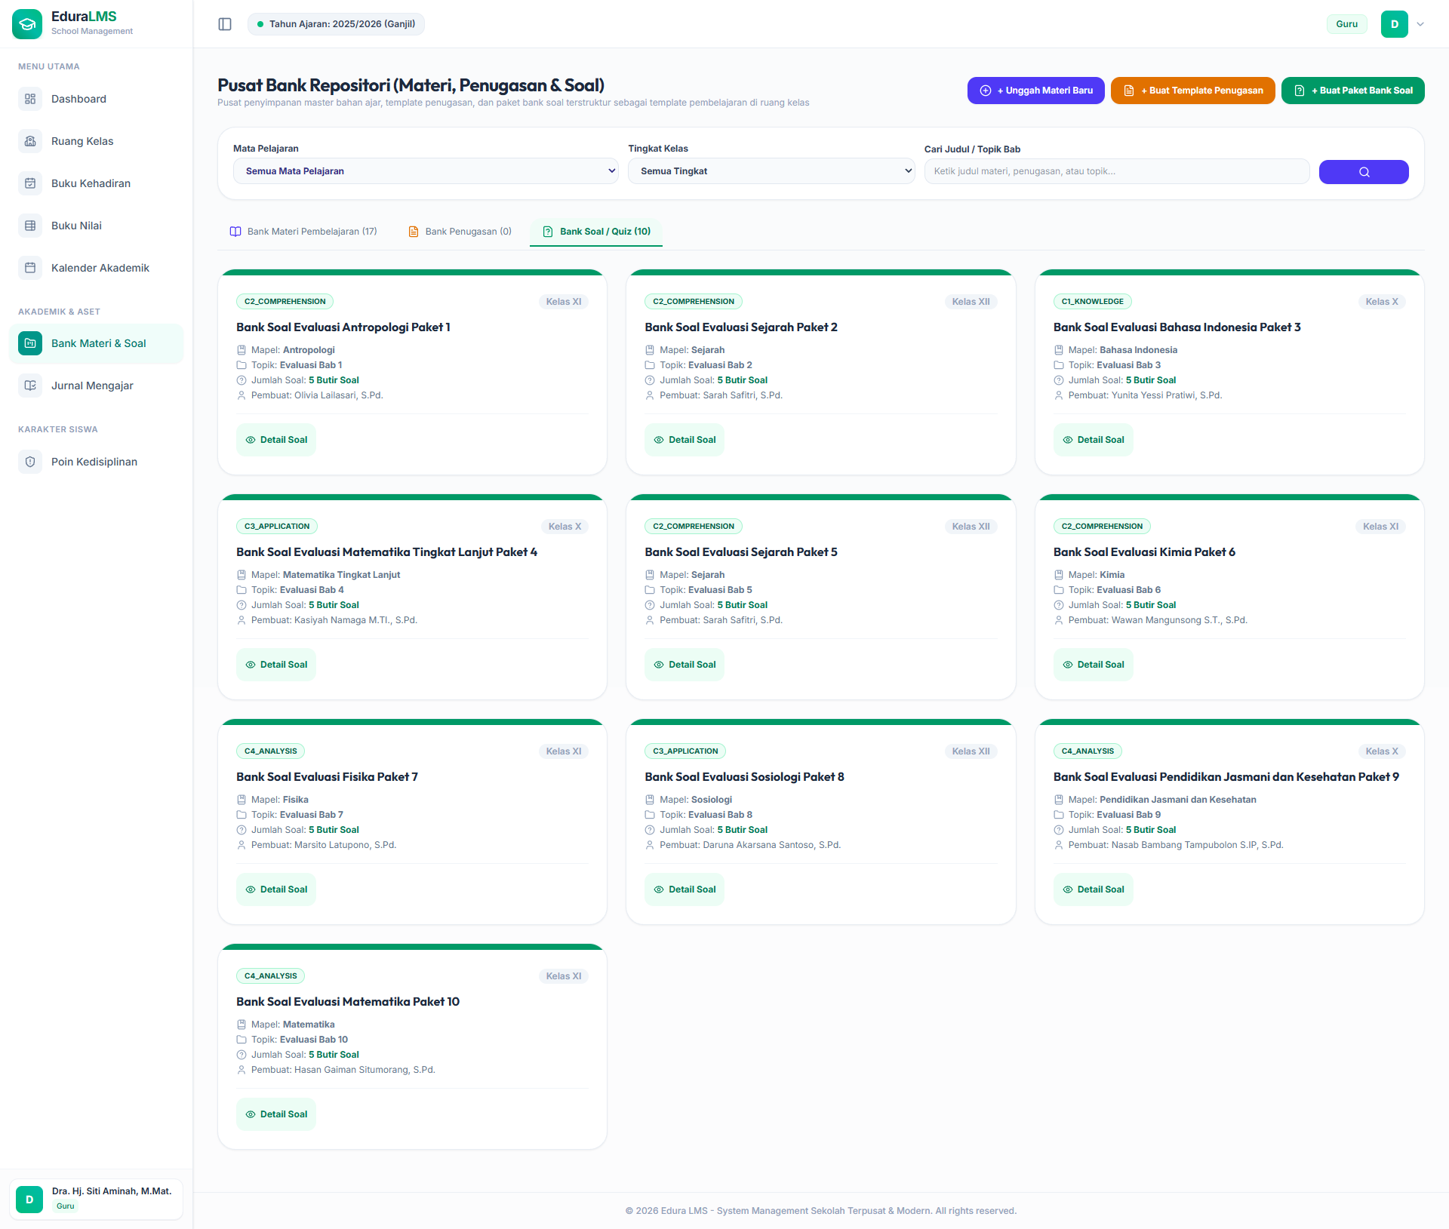Click the book icon on Bank Materi Pembelajaran tab

tap(235, 232)
